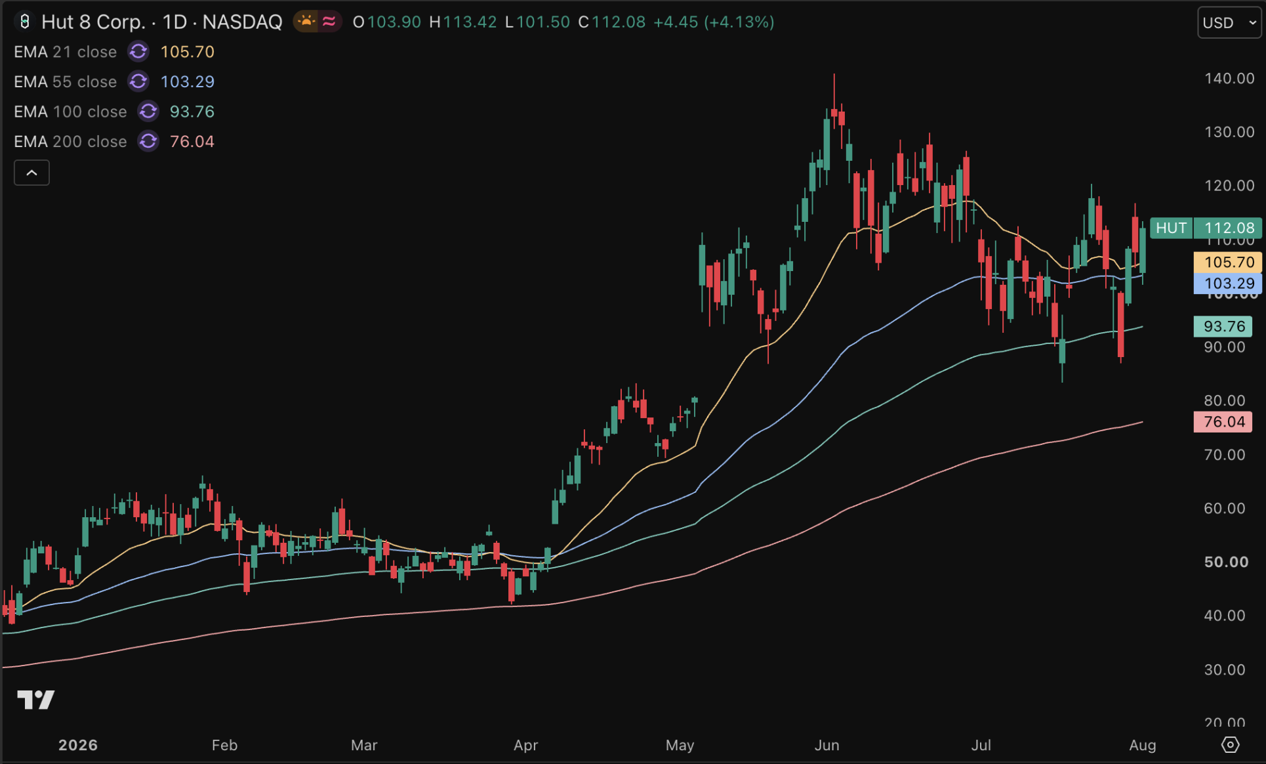Click the bold 50.00 price scale label
The width and height of the screenshot is (1266, 764).
pos(1225,562)
